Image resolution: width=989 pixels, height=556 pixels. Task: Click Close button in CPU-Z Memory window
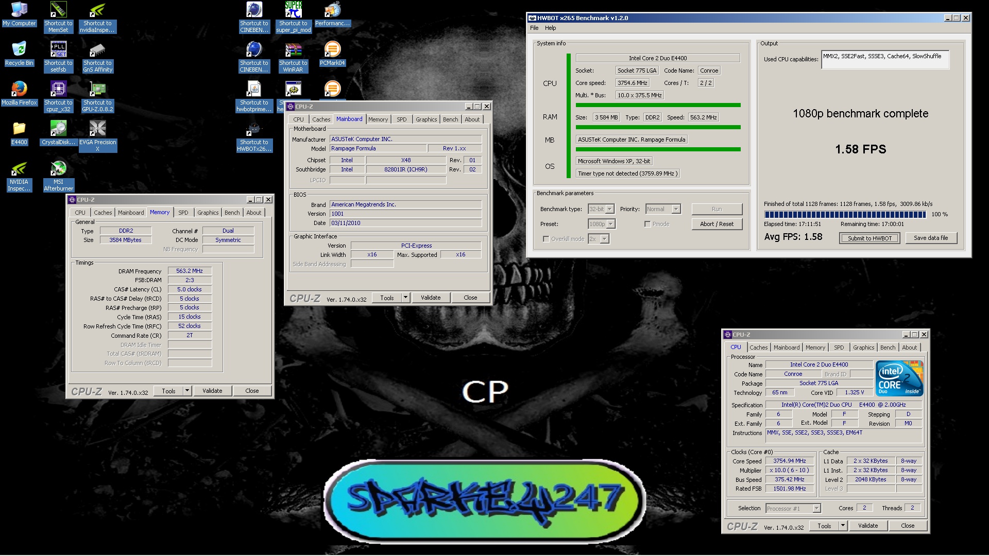(252, 391)
